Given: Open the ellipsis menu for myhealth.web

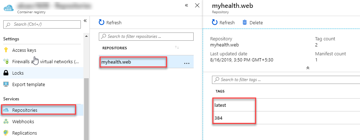Looking at the screenshot, I should click(x=187, y=63).
